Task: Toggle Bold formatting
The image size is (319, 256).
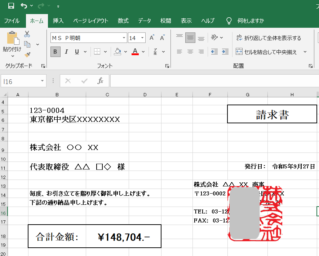Action: [55, 52]
